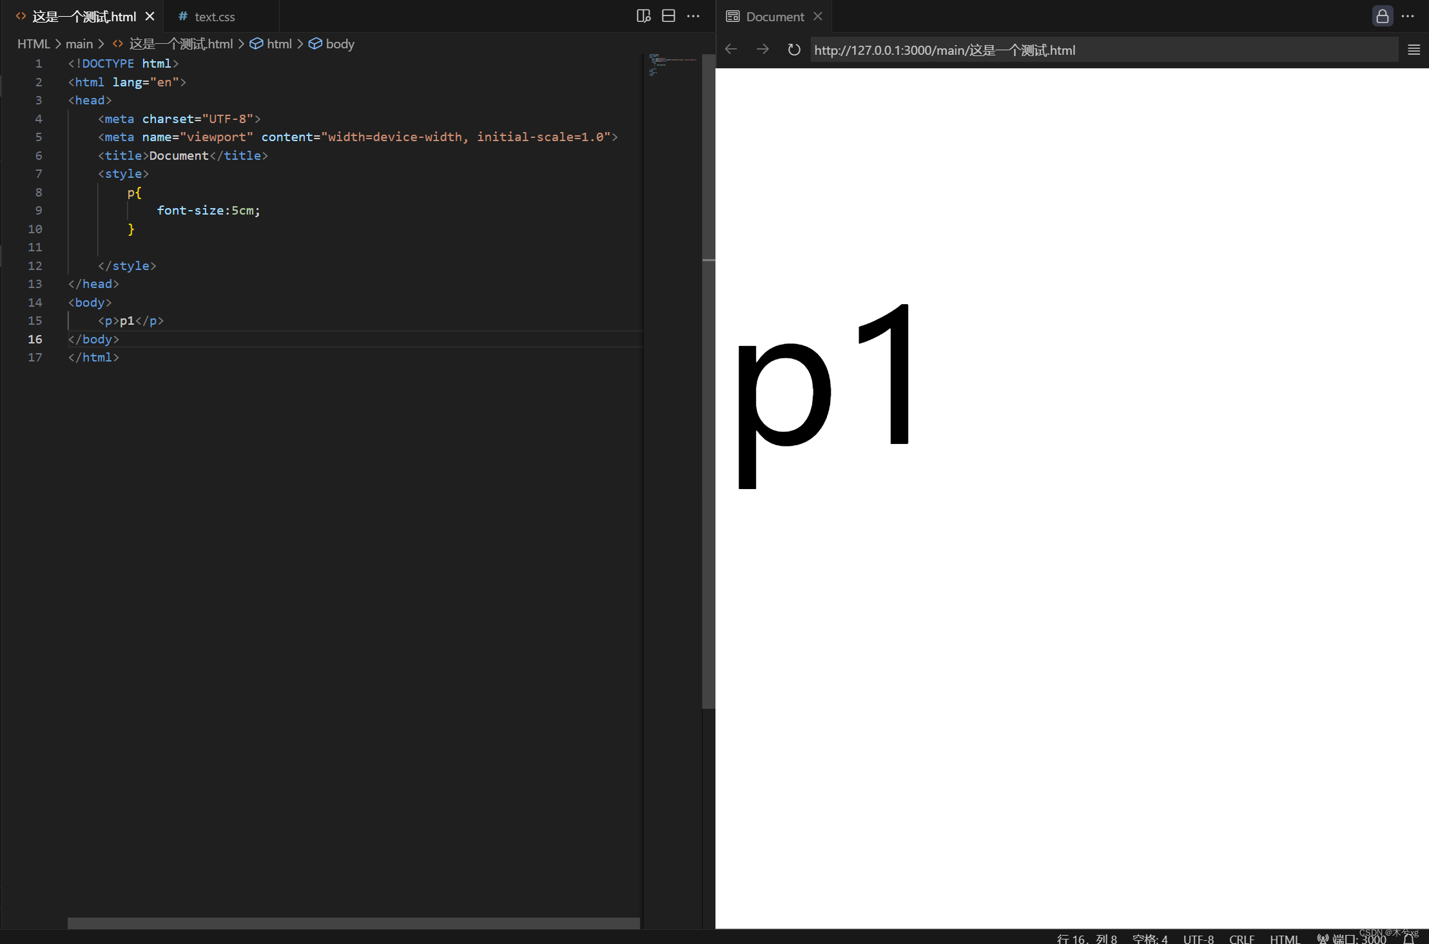Change line endings via CRLF status item
This screenshot has height=944, width=1429.
(x=1241, y=938)
